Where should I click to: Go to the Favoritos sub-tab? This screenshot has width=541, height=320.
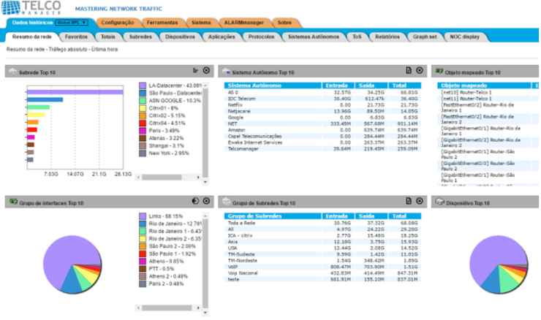(76, 37)
